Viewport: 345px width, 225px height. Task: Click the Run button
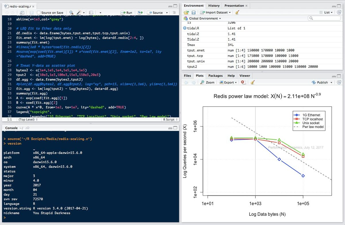click(x=126, y=13)
